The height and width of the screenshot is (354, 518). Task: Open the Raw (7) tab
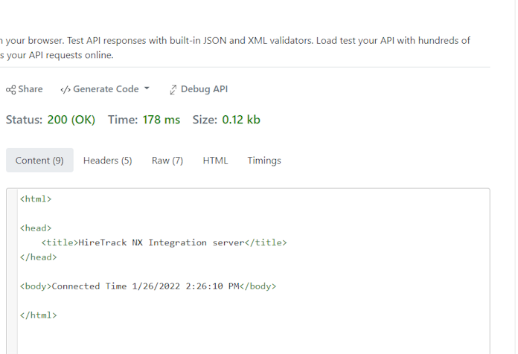(x=167, y=160)
